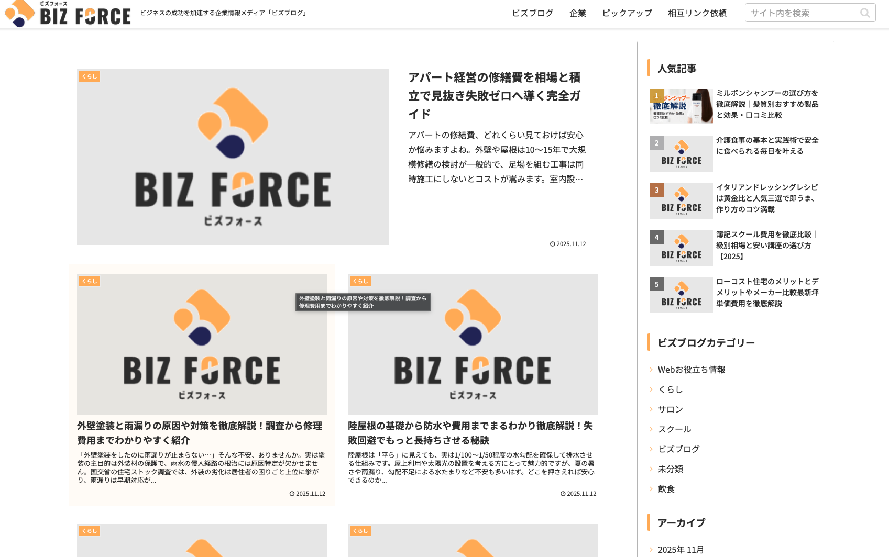Open the サロン category link
The image size is (889, 557).
click(x=671, y=409)
